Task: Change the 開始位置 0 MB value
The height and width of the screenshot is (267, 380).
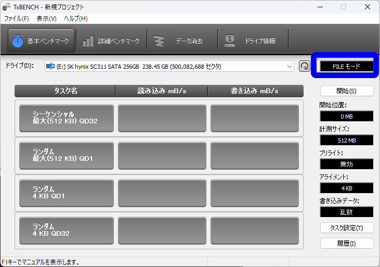Action: 346,116
